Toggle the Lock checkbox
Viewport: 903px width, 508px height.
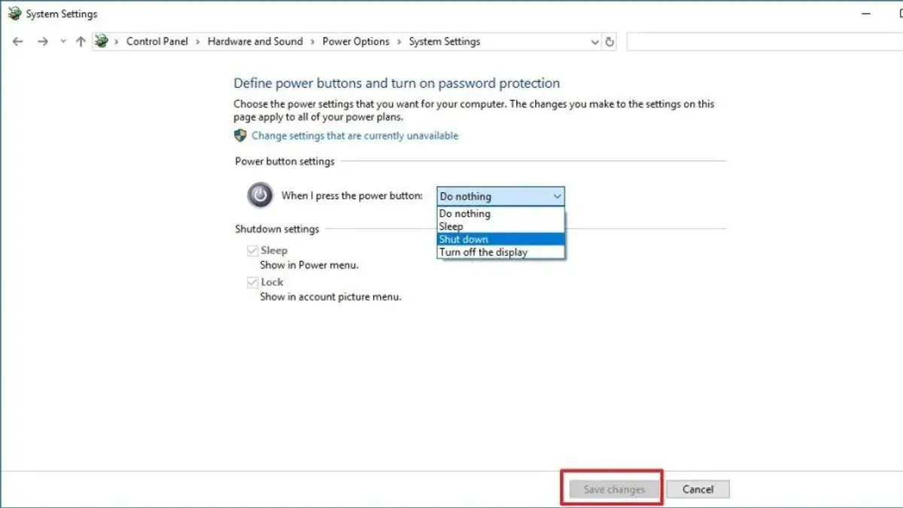tap(253, 282)
